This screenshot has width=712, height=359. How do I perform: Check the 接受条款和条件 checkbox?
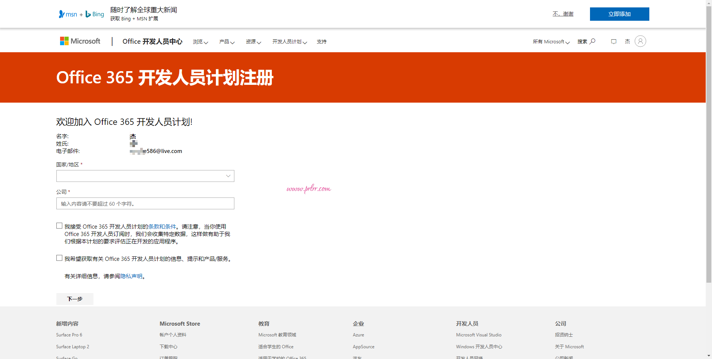tap(59, 225)
